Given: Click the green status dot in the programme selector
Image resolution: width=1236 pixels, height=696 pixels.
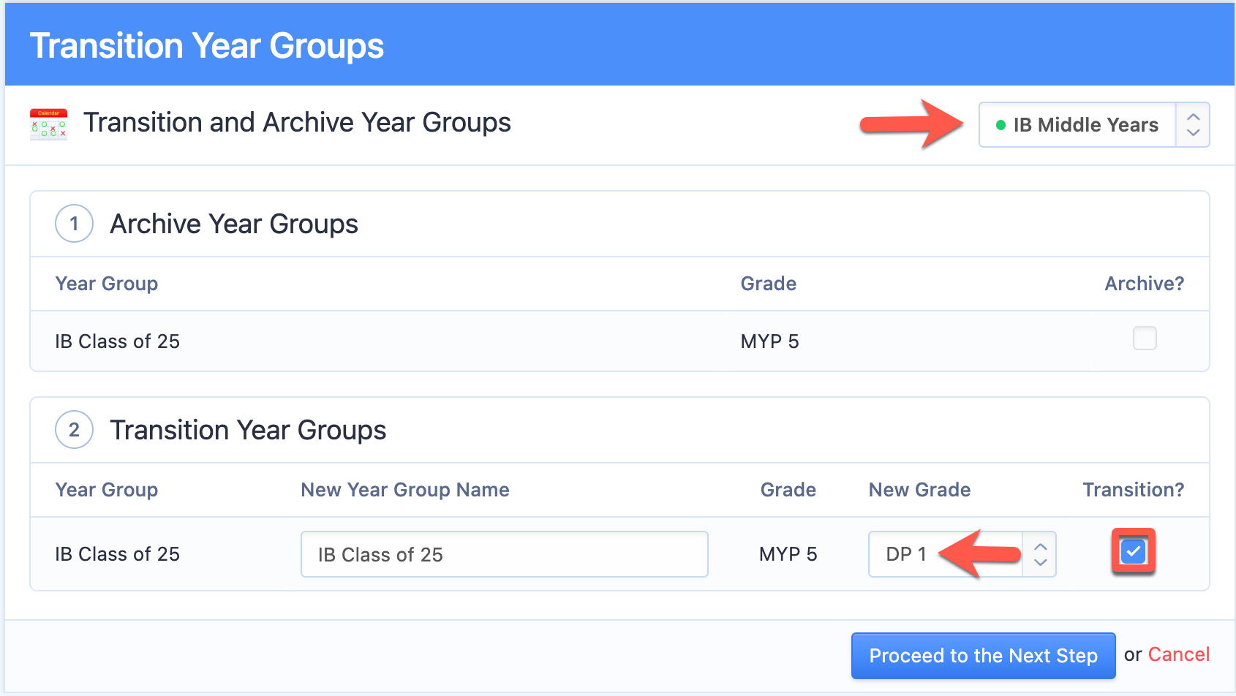Looking at the screenshot, I should click(1001, 125).
